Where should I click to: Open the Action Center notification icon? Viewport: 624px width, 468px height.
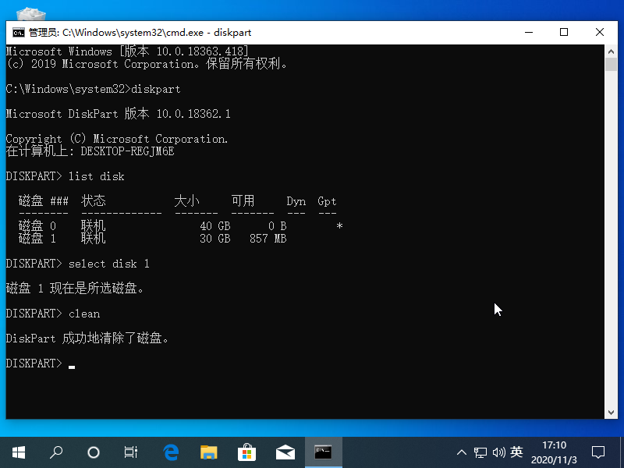click(x=597, y=452)
